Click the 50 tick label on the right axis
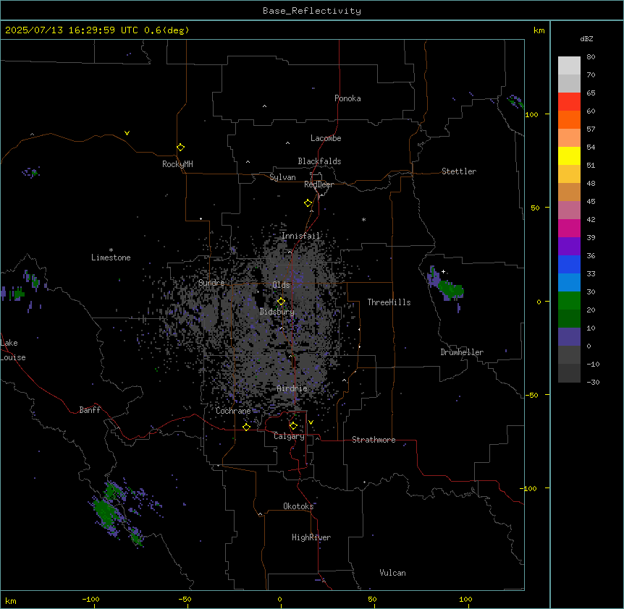624x609 pixels. point(535,208)
